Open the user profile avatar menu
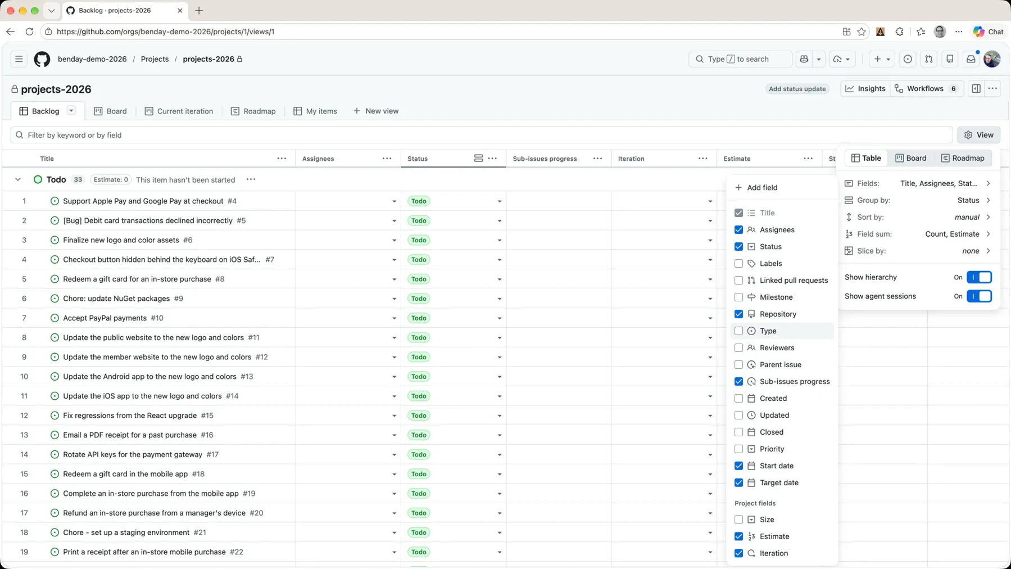 992,59
